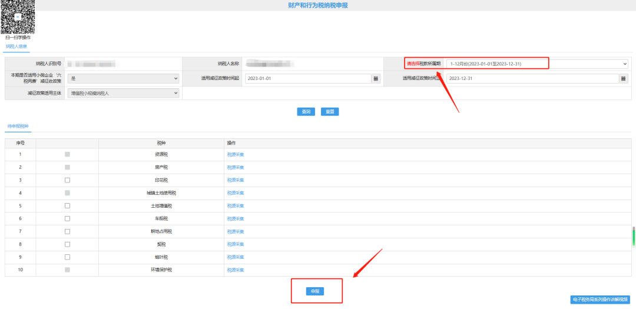Click 税源采集 link for 资源税
Viewport: 636px width, 309px height.
coord(236,154)
